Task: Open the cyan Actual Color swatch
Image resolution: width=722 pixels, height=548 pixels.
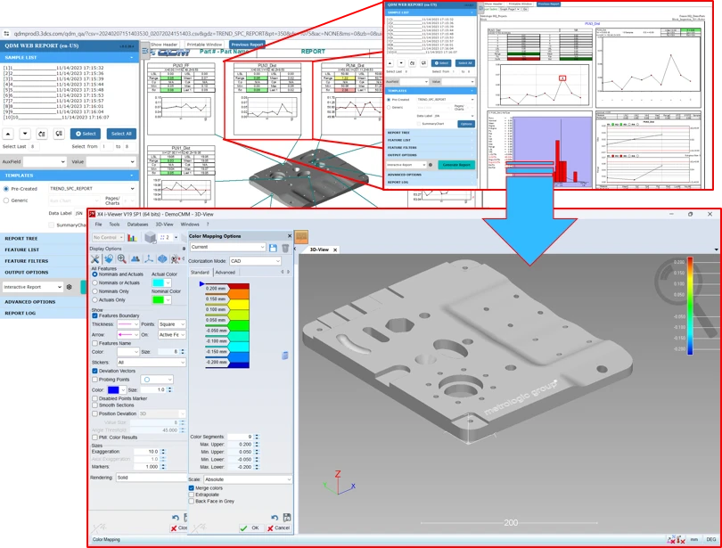Action: (161, 282)
